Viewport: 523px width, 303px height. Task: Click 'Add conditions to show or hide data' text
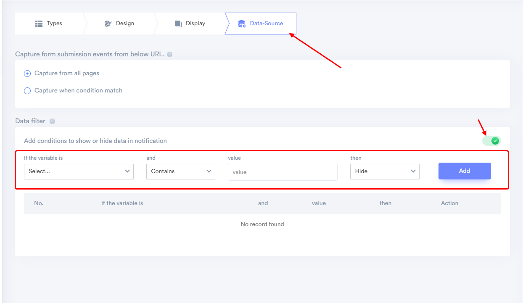click(x=95, y=141)
